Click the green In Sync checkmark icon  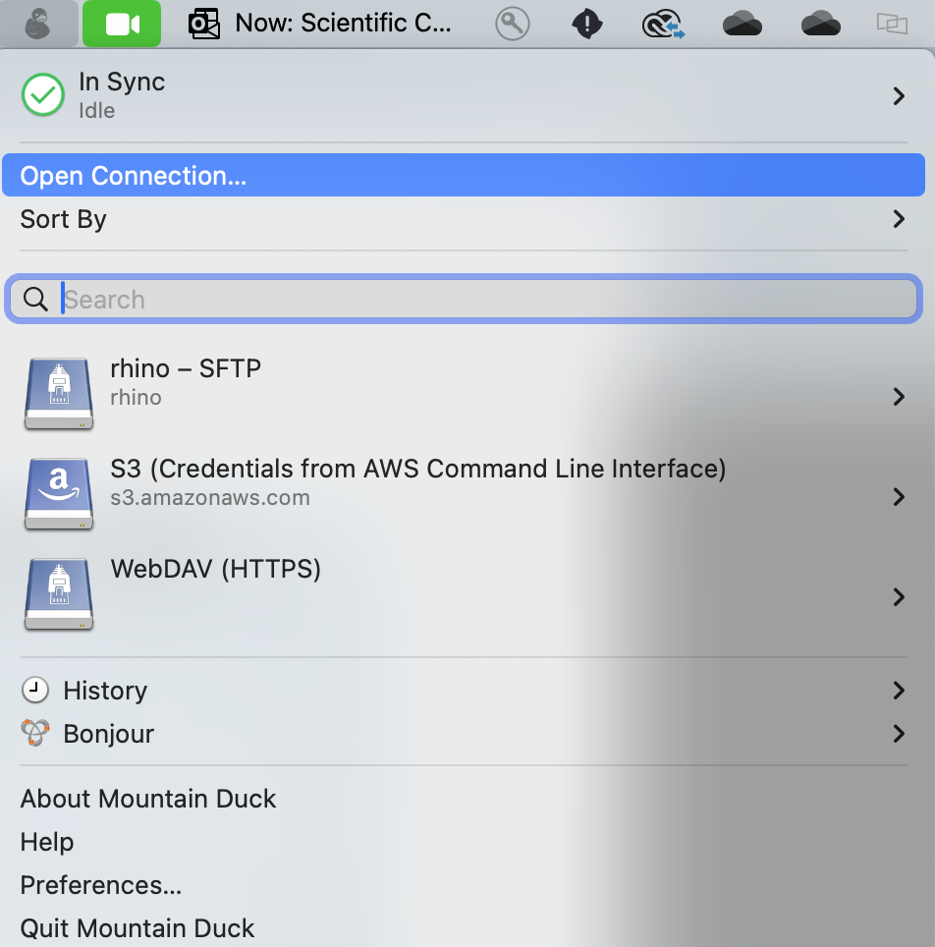42,95
